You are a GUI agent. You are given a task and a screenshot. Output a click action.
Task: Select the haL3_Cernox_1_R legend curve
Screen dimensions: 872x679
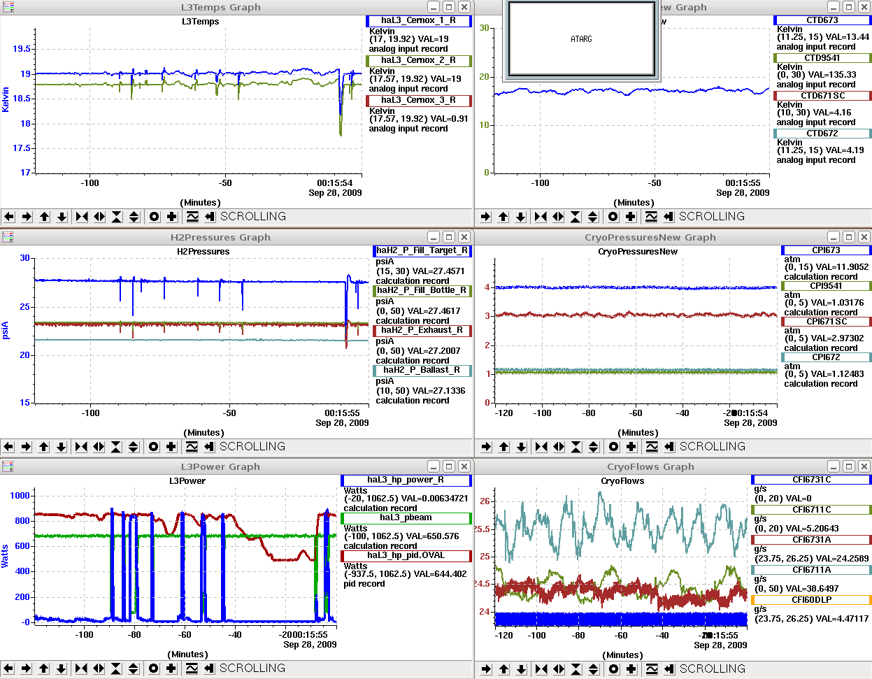tap(419, 21)
